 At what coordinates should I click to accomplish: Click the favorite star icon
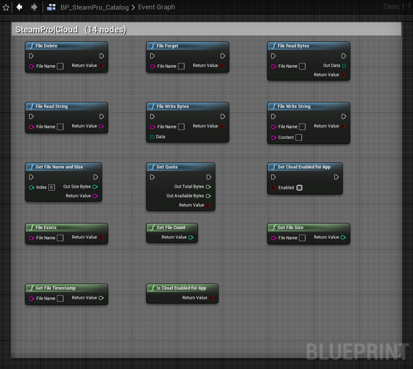click(x=6, y=7)
